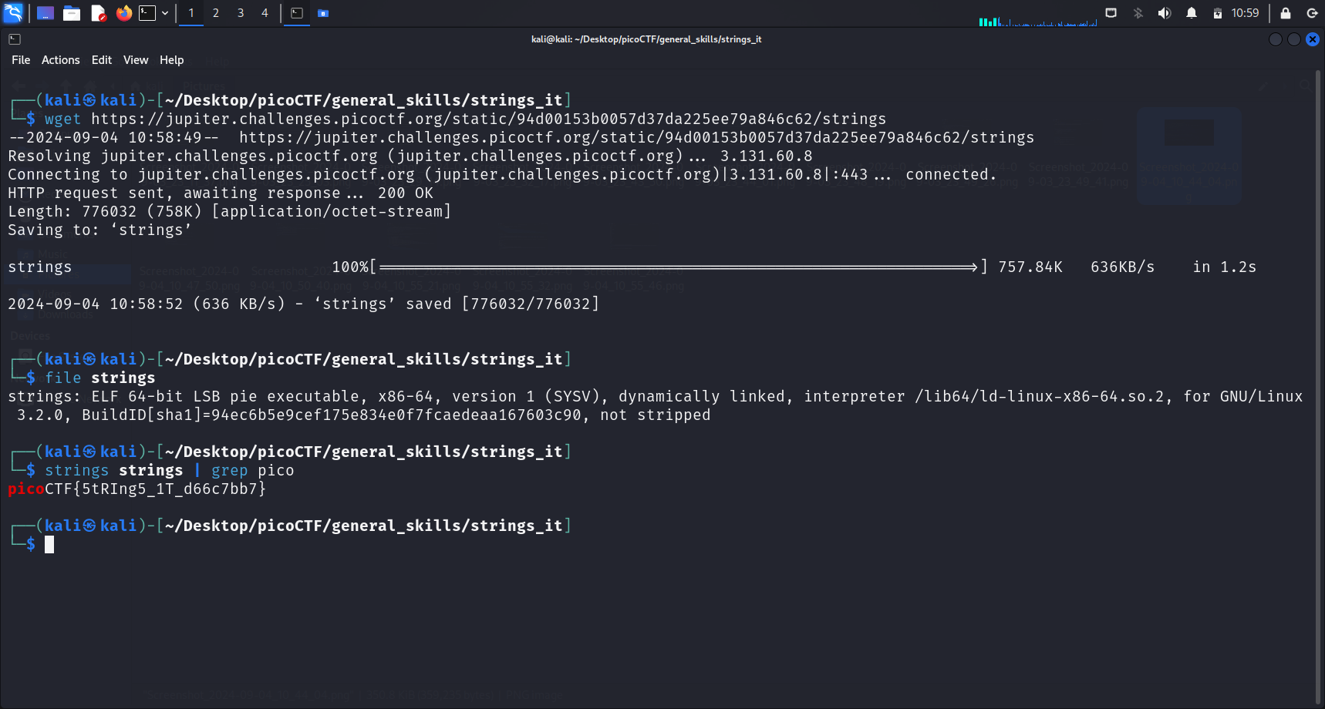This screenshot has width=1325, height=709.
Task: Open the notifications bell
Action: tap(1192, 13)
